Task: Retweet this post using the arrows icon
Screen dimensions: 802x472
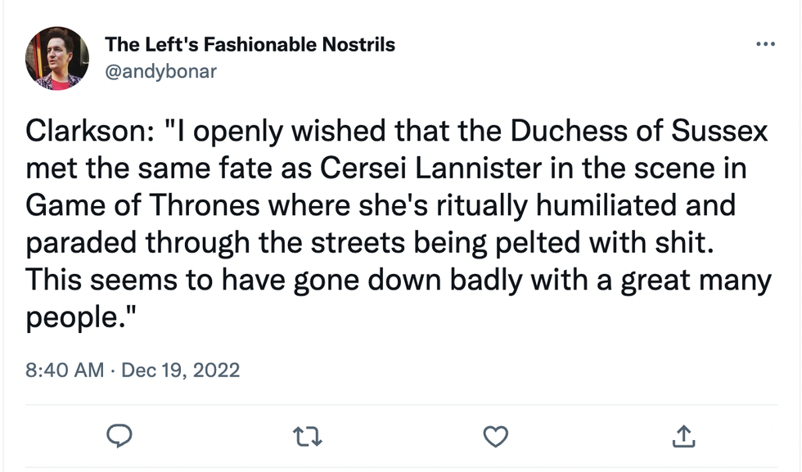Action: tap(309, 438)
